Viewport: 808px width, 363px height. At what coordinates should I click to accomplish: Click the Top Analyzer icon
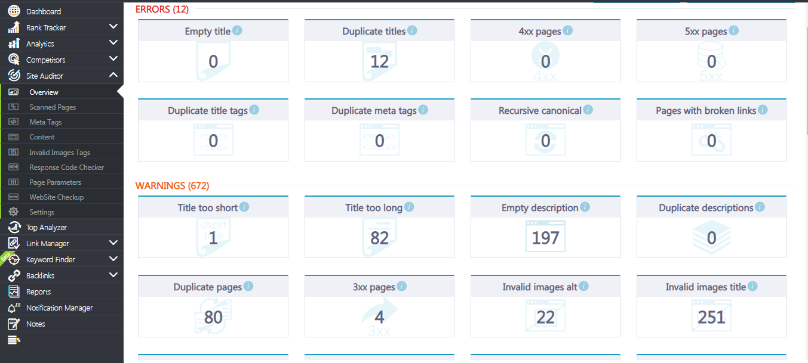tap(14, 227)
